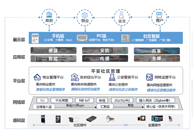Image resolution: width=195 pixels, height=140 pixels.
Task: Click the access control tablet device image
Action: pyautogui.click(x=58, y=119)
